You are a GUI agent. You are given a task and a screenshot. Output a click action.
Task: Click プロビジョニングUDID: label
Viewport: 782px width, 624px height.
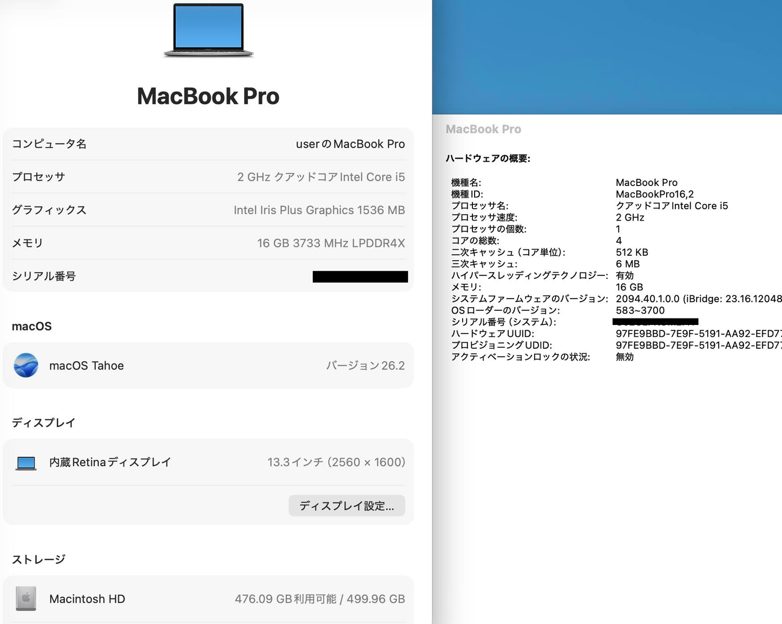tap(502, 346)
